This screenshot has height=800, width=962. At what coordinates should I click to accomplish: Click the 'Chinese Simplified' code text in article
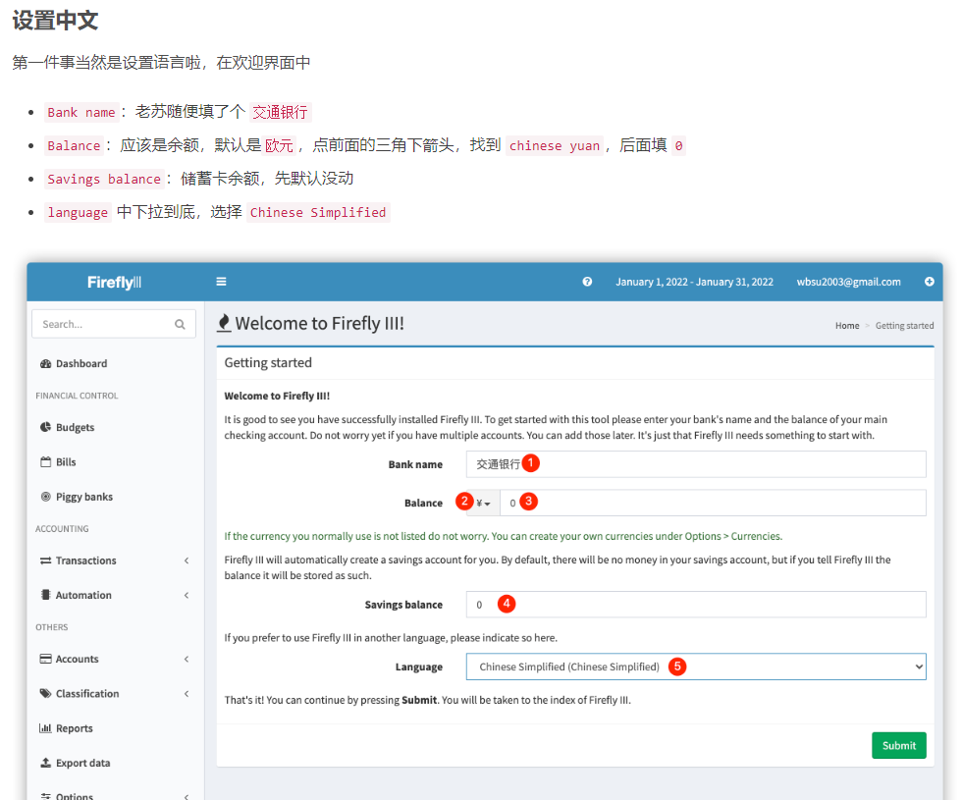tap(318, 212)
